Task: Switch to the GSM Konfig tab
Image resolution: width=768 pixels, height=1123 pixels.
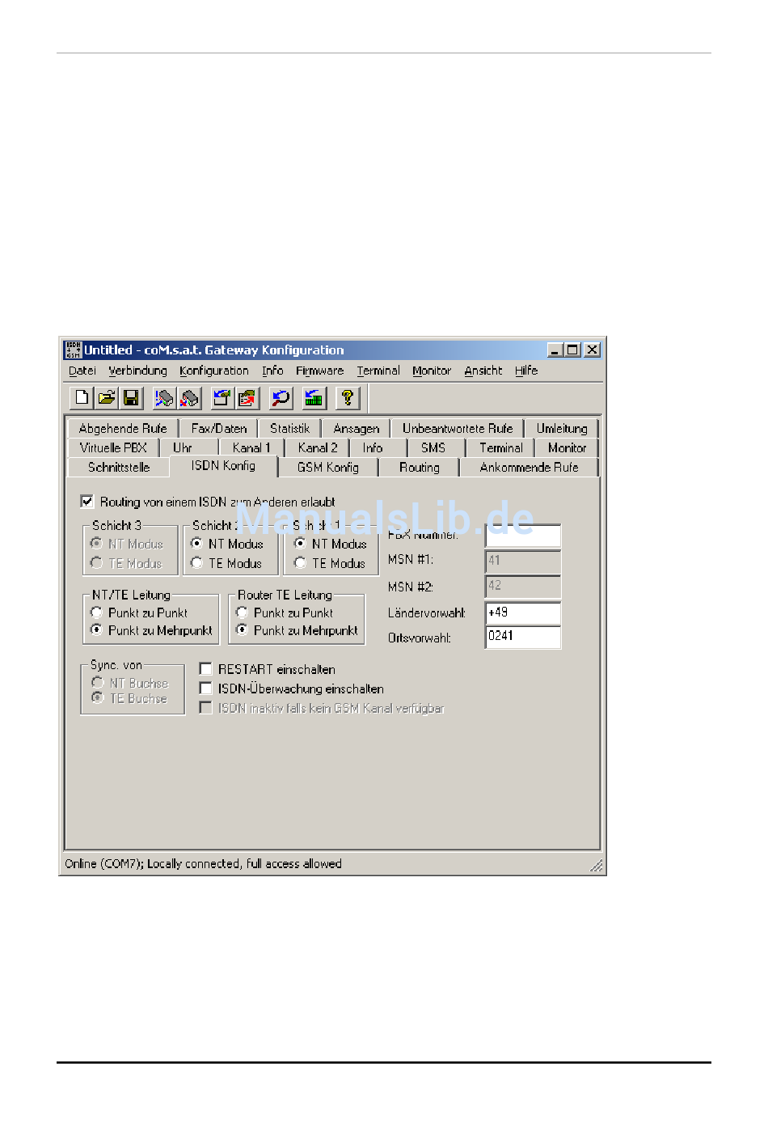Action: click(327, 468)
